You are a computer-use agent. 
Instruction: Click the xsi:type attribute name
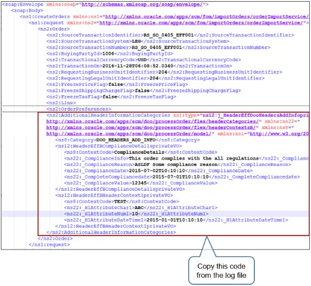point(185,115)
